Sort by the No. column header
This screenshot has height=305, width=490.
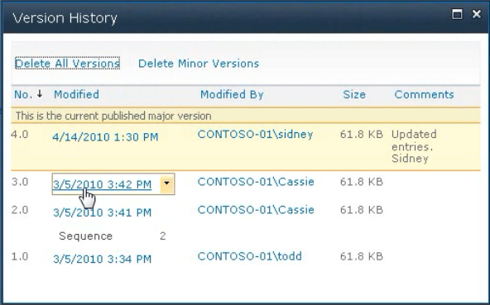23,94
